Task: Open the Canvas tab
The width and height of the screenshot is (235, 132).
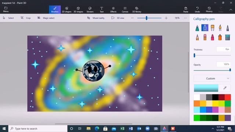Action: [x=125, y=10]
